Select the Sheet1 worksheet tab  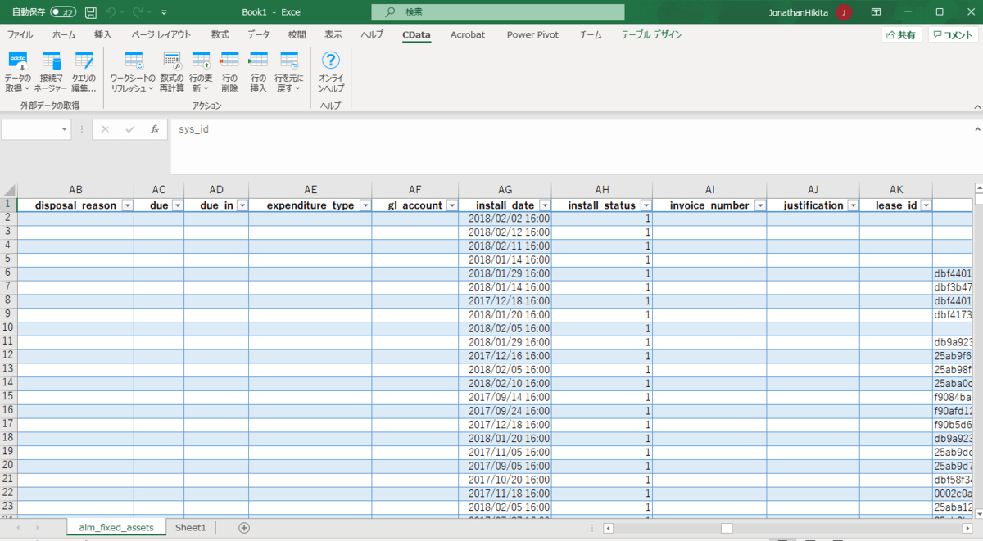coord(190,528)
